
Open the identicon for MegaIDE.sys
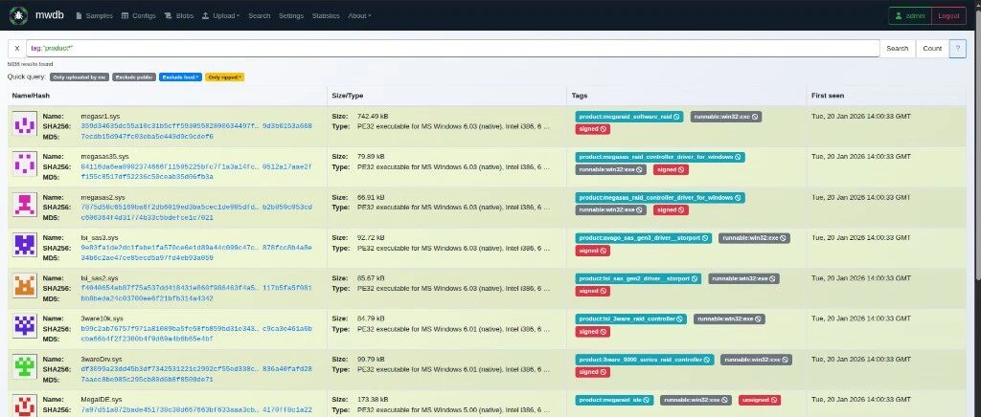[x=25, y=406]
